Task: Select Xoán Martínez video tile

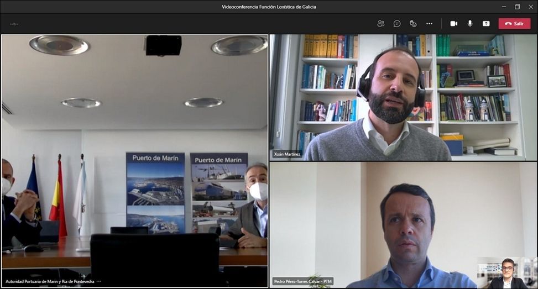Action: coord(403,98)
